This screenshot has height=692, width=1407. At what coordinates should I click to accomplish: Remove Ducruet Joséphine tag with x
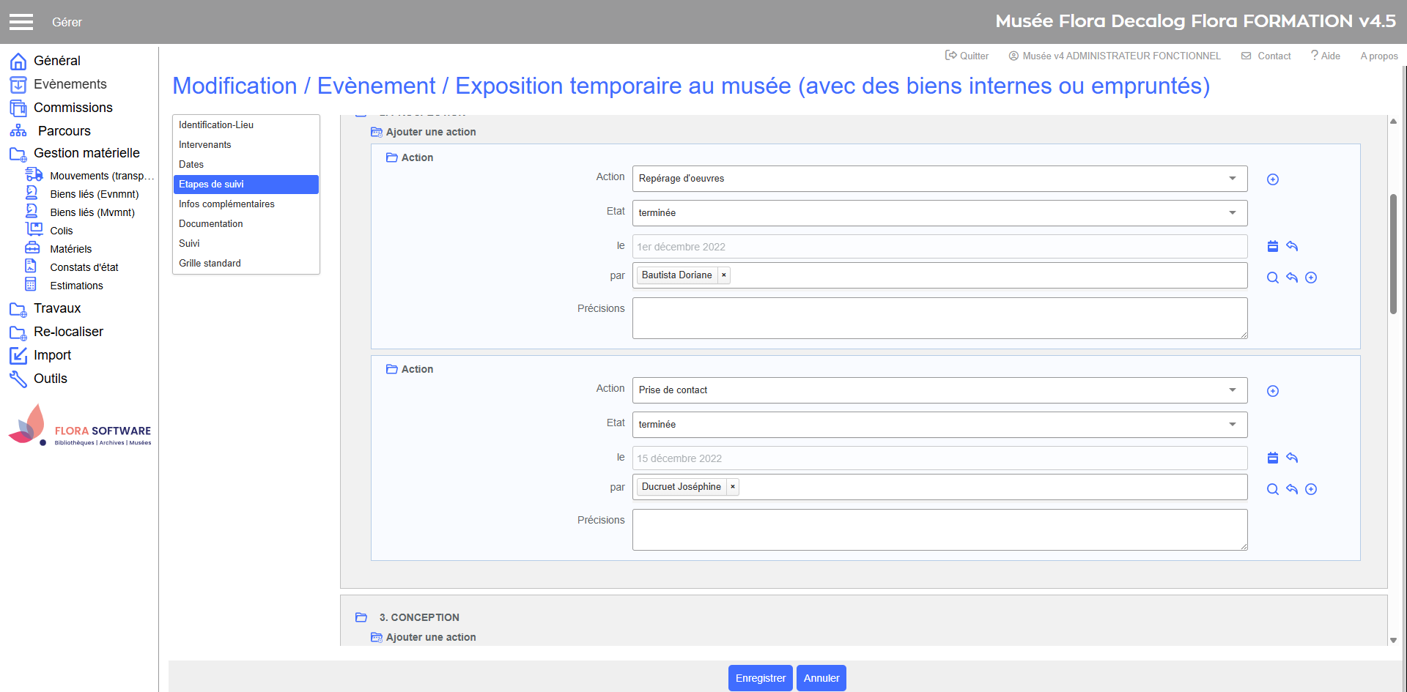[x=733, y=487]
